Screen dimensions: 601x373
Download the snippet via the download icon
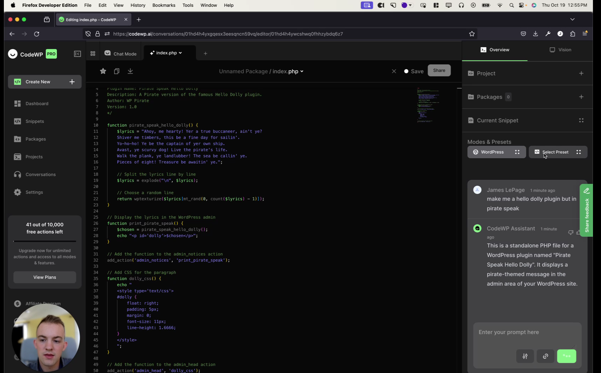[130, 71]
